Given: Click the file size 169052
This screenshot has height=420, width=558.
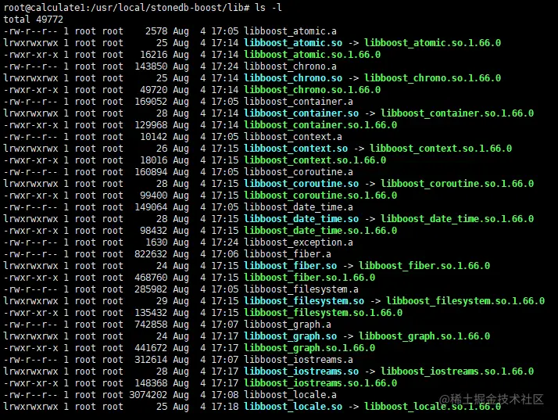Looking at the screenshot, I should [x=151, y=102].
